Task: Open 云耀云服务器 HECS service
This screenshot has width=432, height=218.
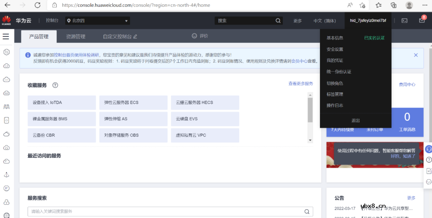Action: coord(205,102)
